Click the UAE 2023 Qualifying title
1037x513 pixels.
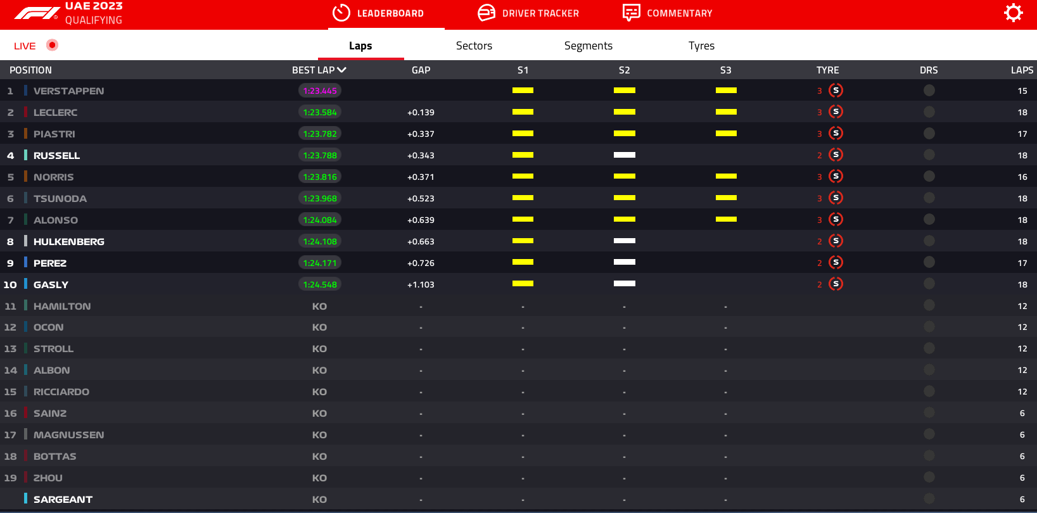pyautogui.click(x=94, y=13)
